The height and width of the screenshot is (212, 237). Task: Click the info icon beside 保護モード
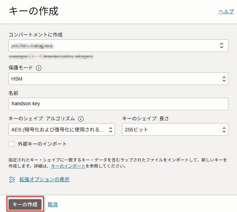pos(39,68)
